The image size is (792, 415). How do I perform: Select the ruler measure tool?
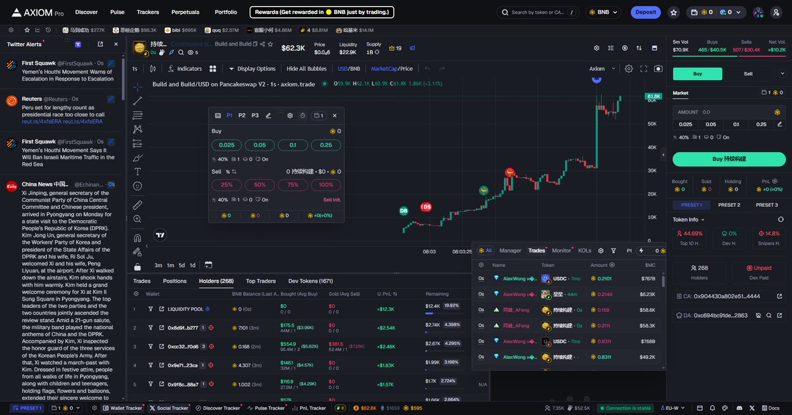[137, 206]
